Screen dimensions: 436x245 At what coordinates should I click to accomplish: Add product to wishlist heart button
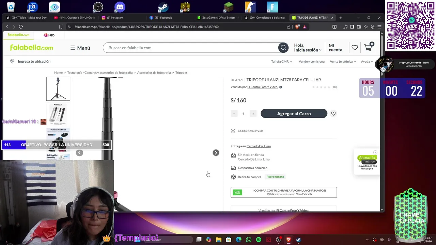point(333,114)
